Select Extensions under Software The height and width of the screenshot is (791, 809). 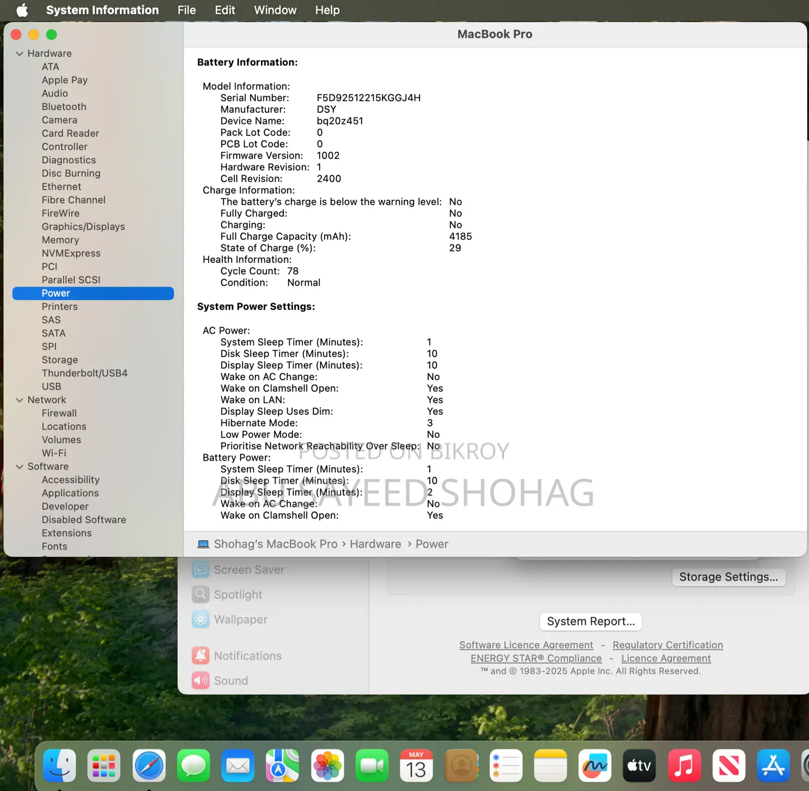point(67,533)
